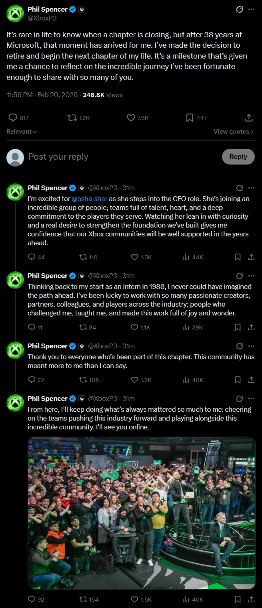Open the X019 crowd photo
The width and height of the screenshot is (262, 608).
141,513
